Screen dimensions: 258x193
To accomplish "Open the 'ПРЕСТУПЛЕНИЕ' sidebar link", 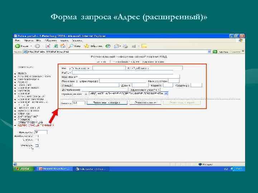I will point(29,108).
